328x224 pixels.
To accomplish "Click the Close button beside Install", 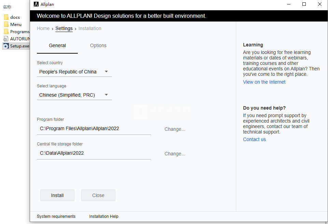I will tap(98, 195).
